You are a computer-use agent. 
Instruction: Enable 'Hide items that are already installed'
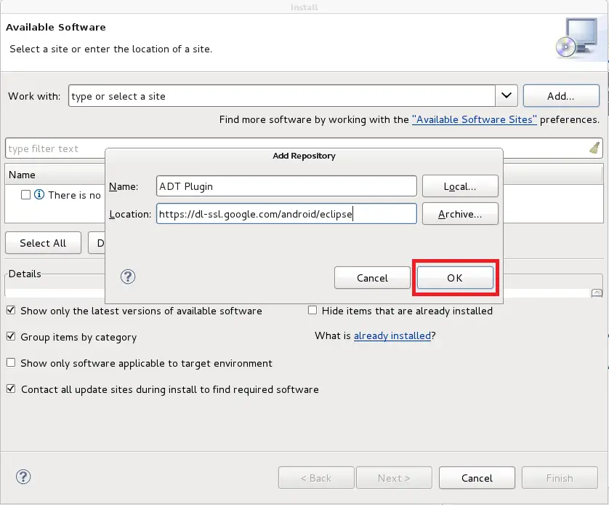tap(312, 310)
